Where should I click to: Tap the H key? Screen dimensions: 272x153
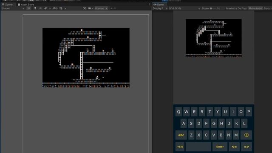point(221,123)
